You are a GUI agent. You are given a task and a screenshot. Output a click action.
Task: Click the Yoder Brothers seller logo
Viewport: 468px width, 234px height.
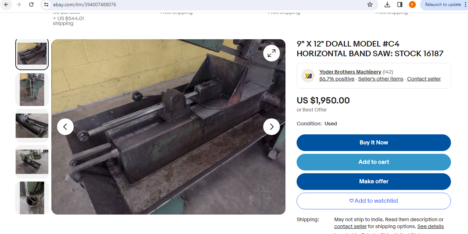tap(308, 76)
